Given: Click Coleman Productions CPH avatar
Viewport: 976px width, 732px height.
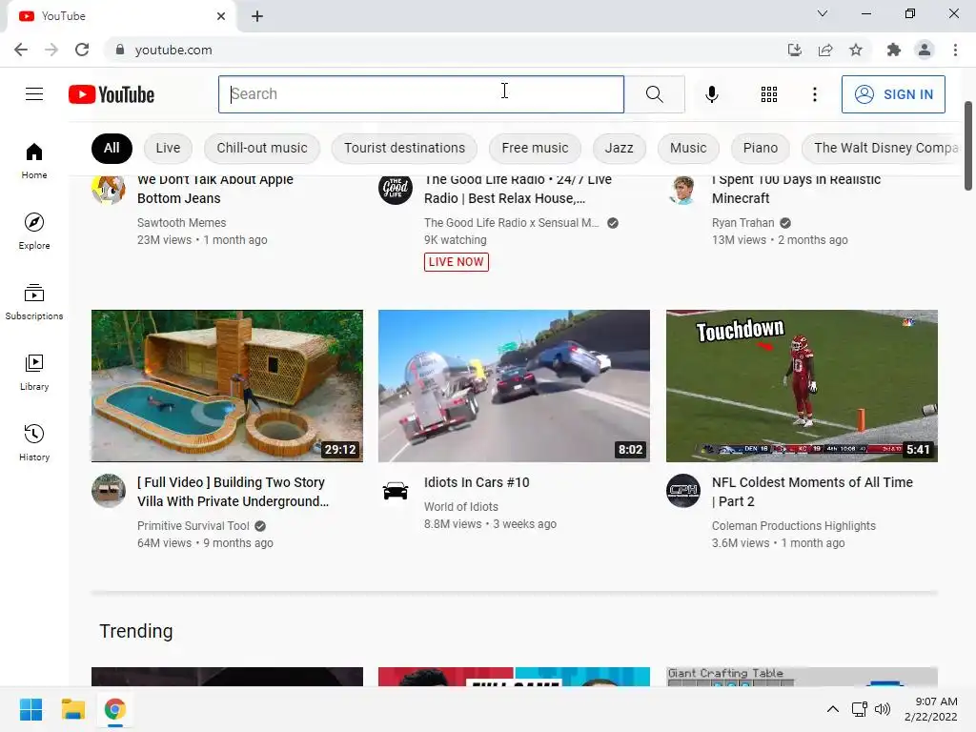Looking at the screenshot, I should click(683, 491).
